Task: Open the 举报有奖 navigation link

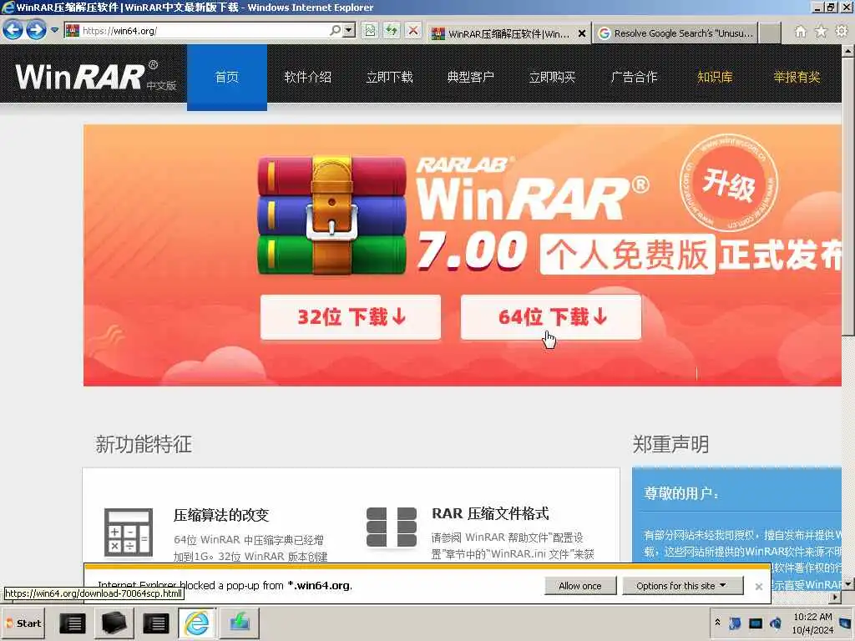Action: 797,78
